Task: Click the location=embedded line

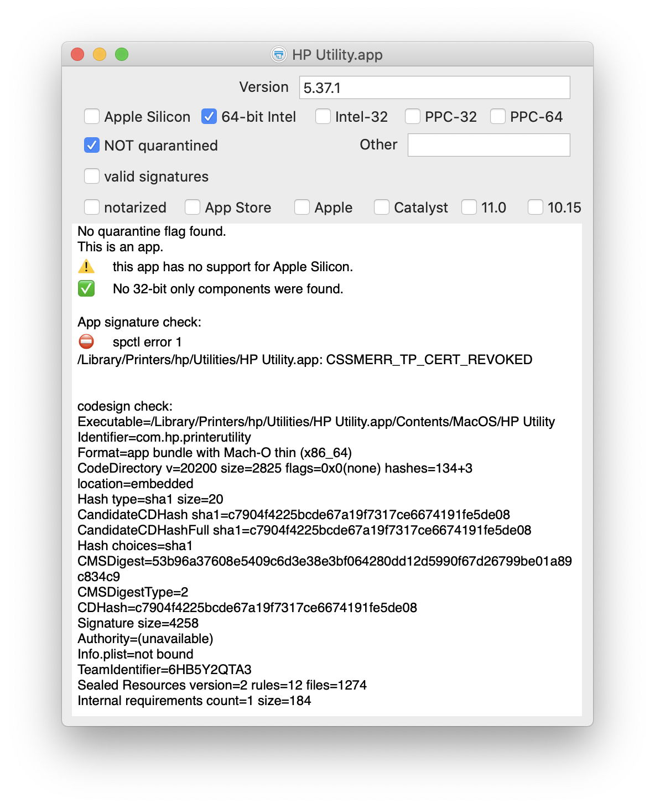Action: [x=136, y=484]
